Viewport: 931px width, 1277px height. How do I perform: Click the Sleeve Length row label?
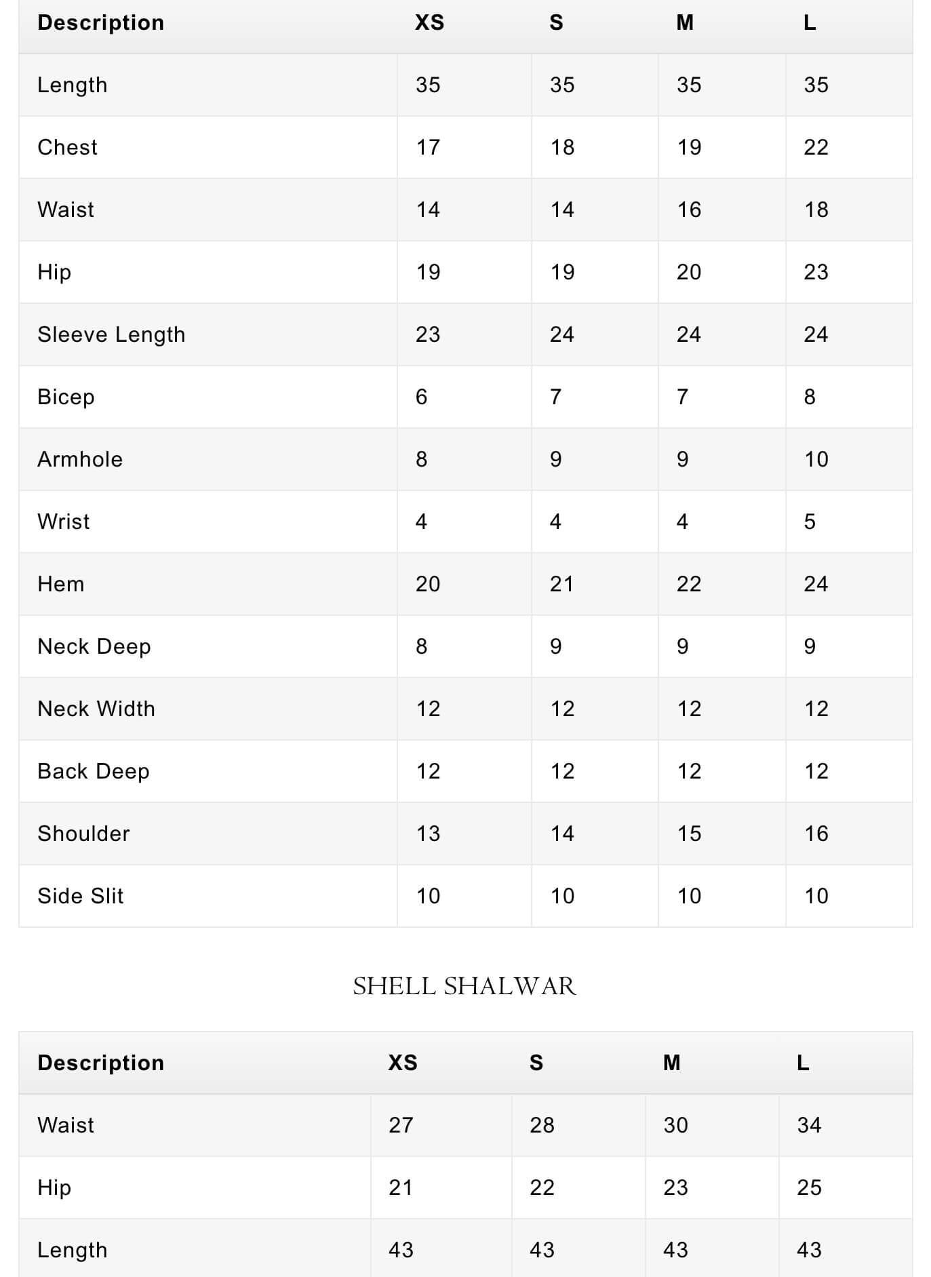[111, 334]
